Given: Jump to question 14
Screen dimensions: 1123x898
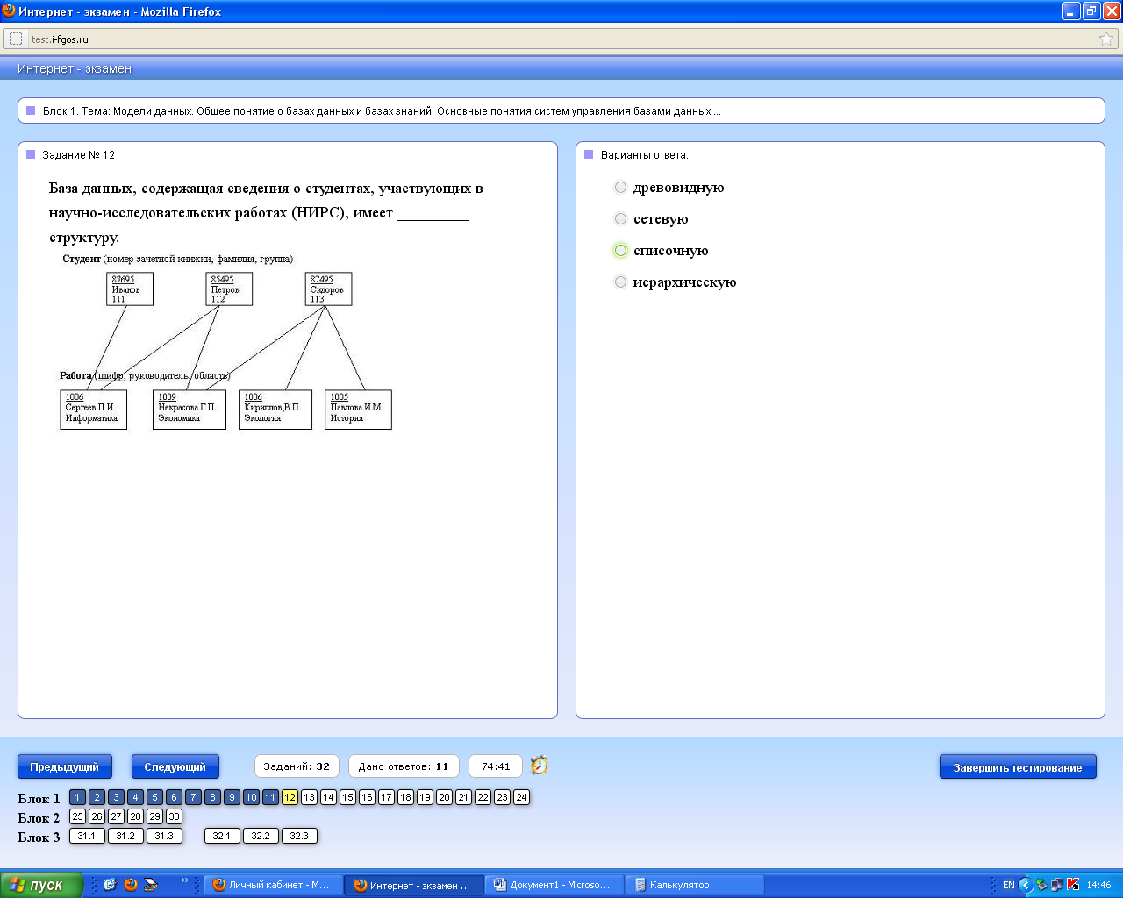Looking at the screenshot, I should [328, 797].
